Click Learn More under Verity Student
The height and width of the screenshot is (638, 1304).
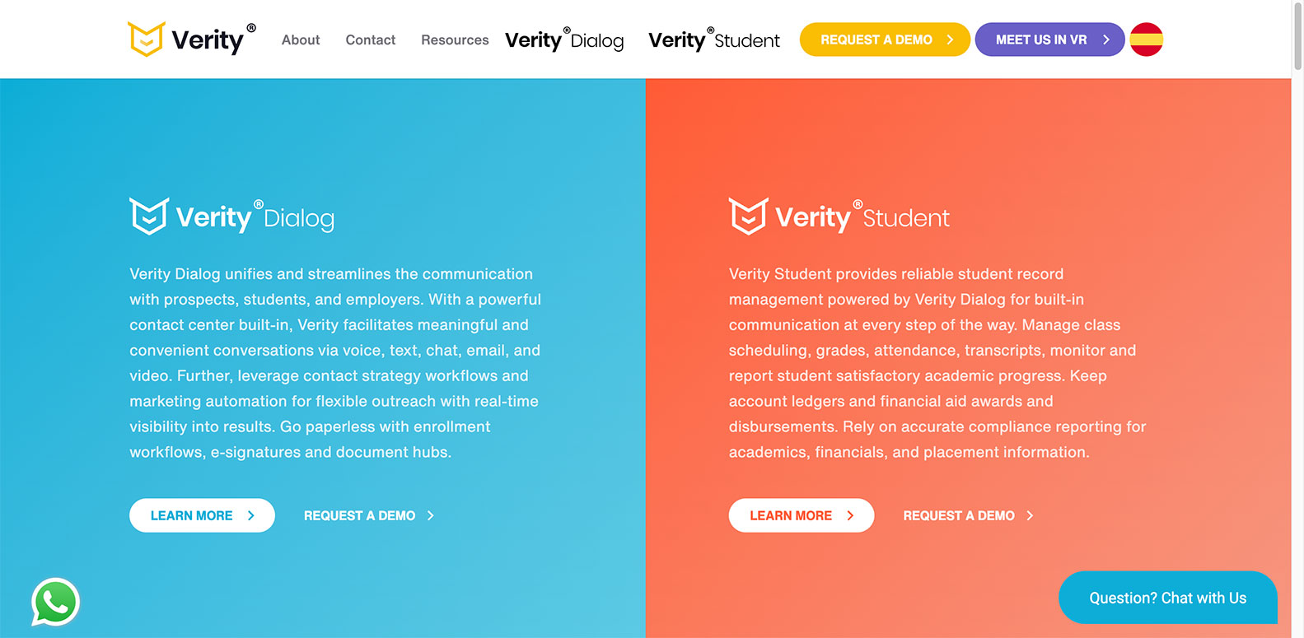802,515
